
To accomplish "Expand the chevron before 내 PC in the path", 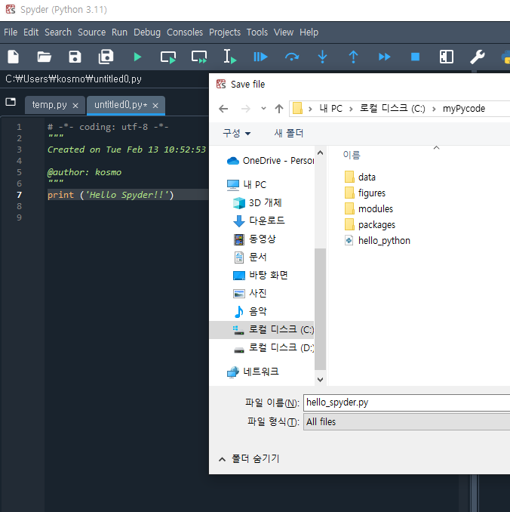I will (x=310, y=109).
